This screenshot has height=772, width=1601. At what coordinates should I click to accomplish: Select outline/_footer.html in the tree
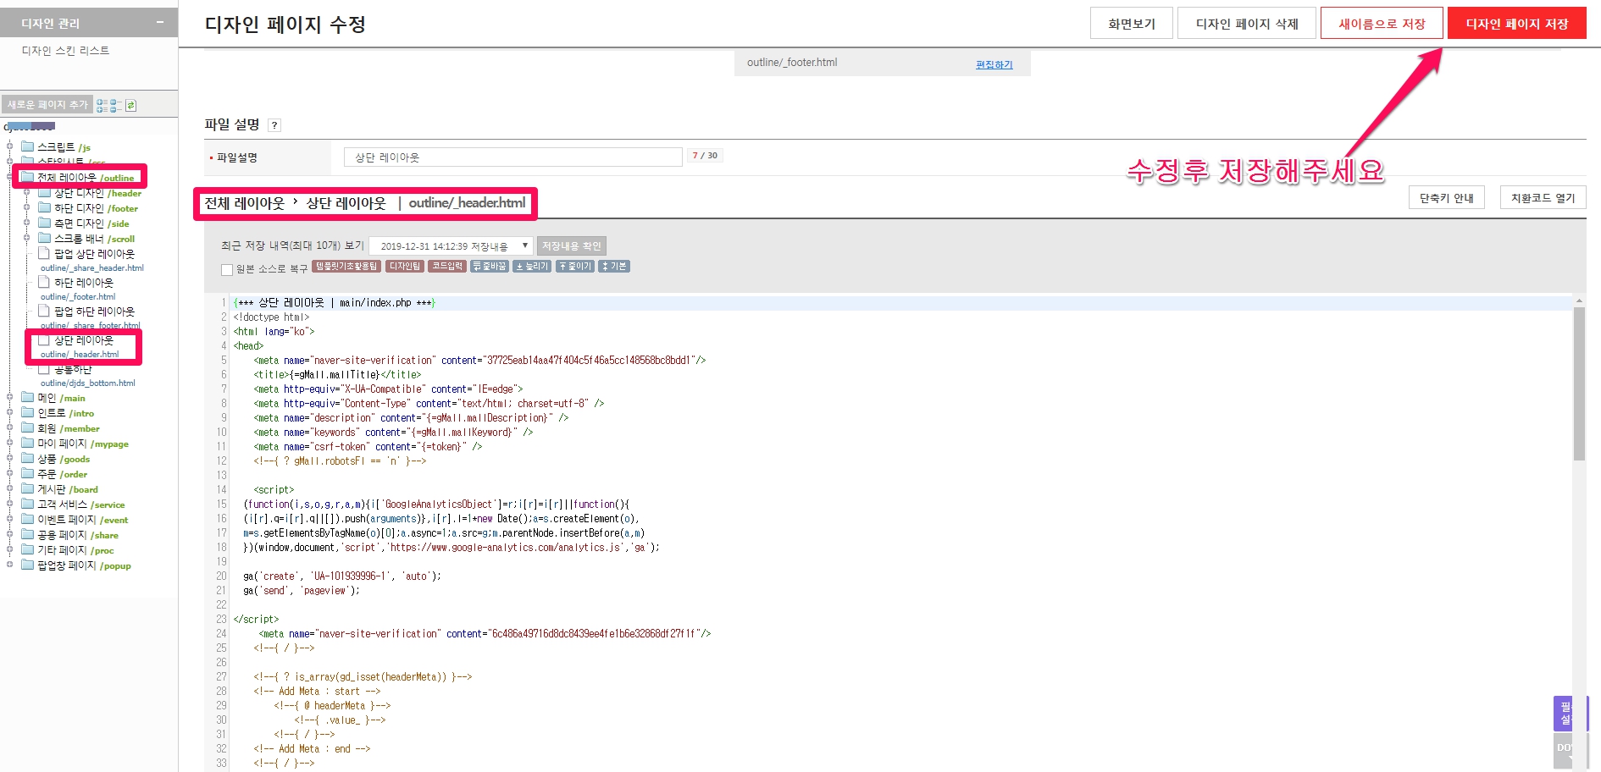78,297
